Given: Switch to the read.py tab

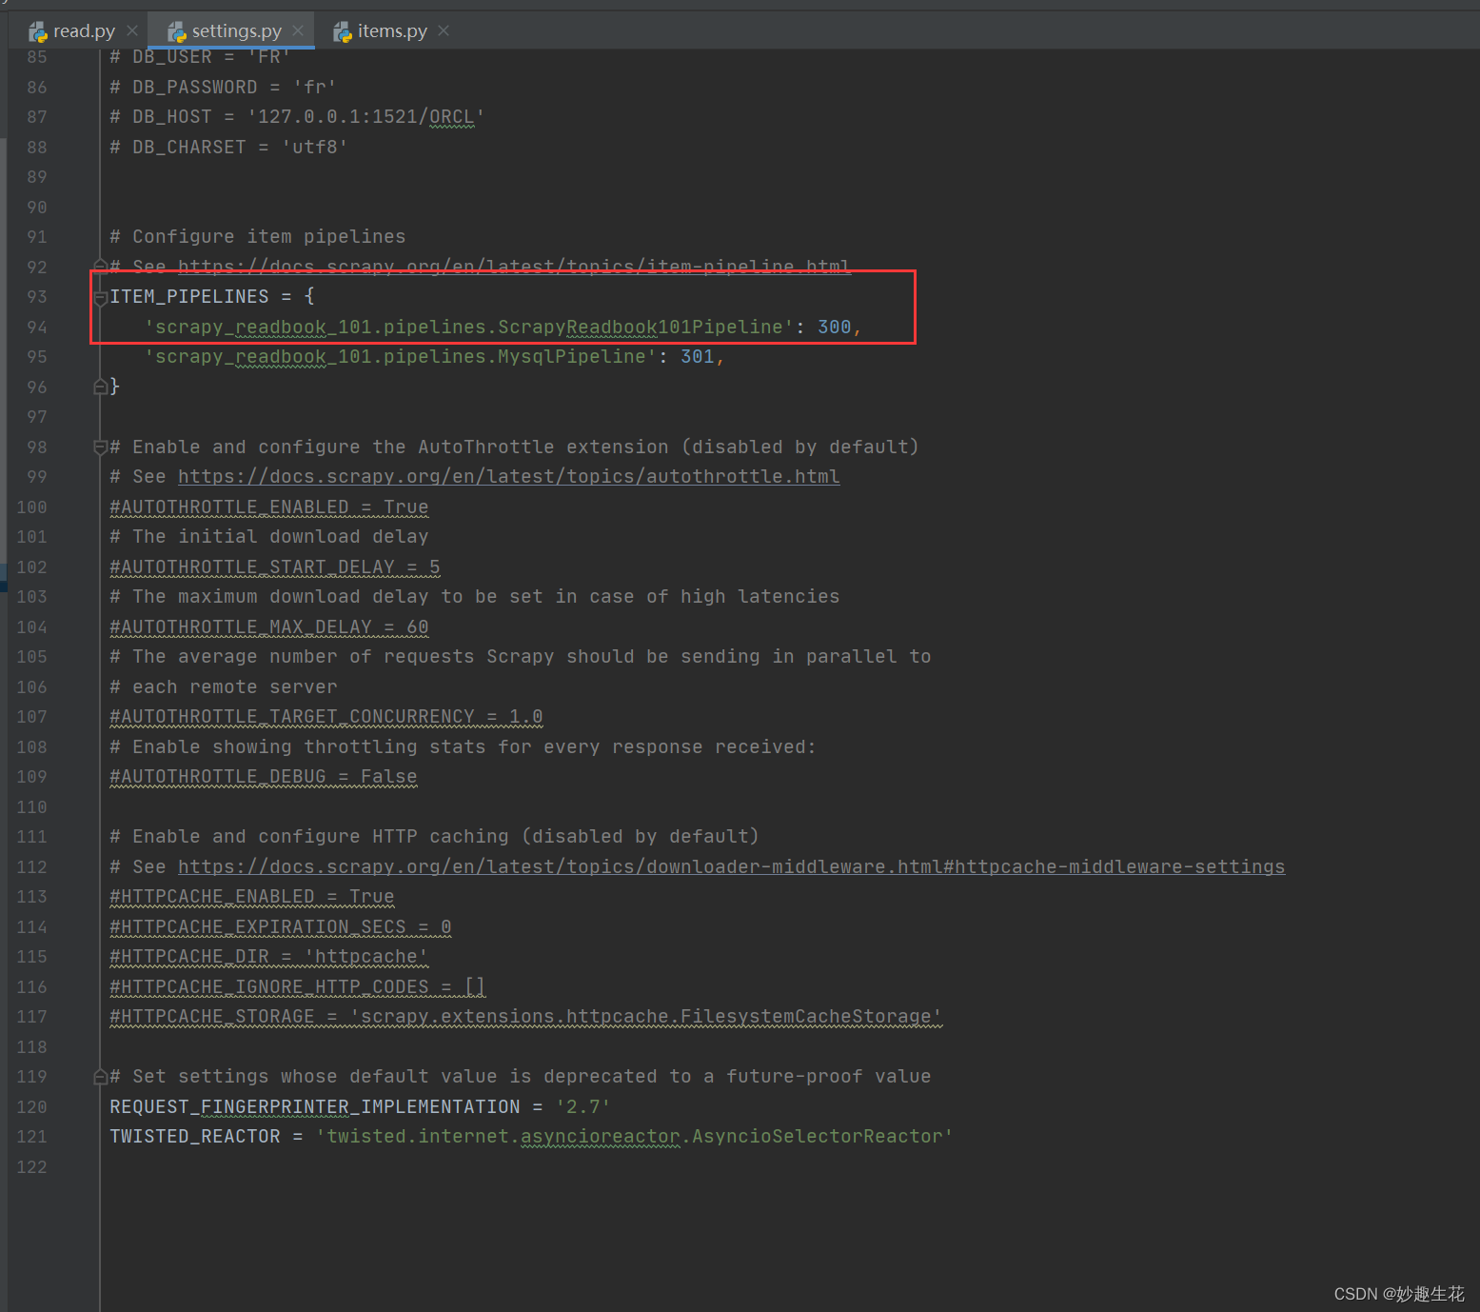Looking at the screenshot, I should coord(81,30).
